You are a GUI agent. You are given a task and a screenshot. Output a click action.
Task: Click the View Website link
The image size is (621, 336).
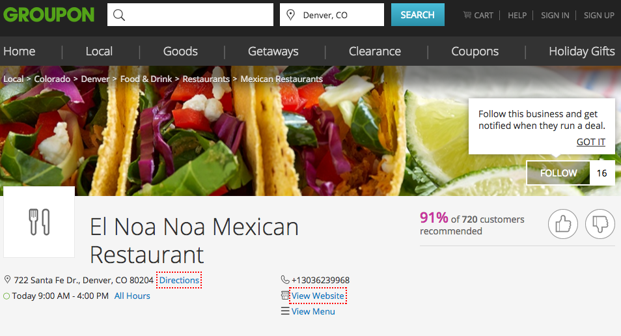318,296
